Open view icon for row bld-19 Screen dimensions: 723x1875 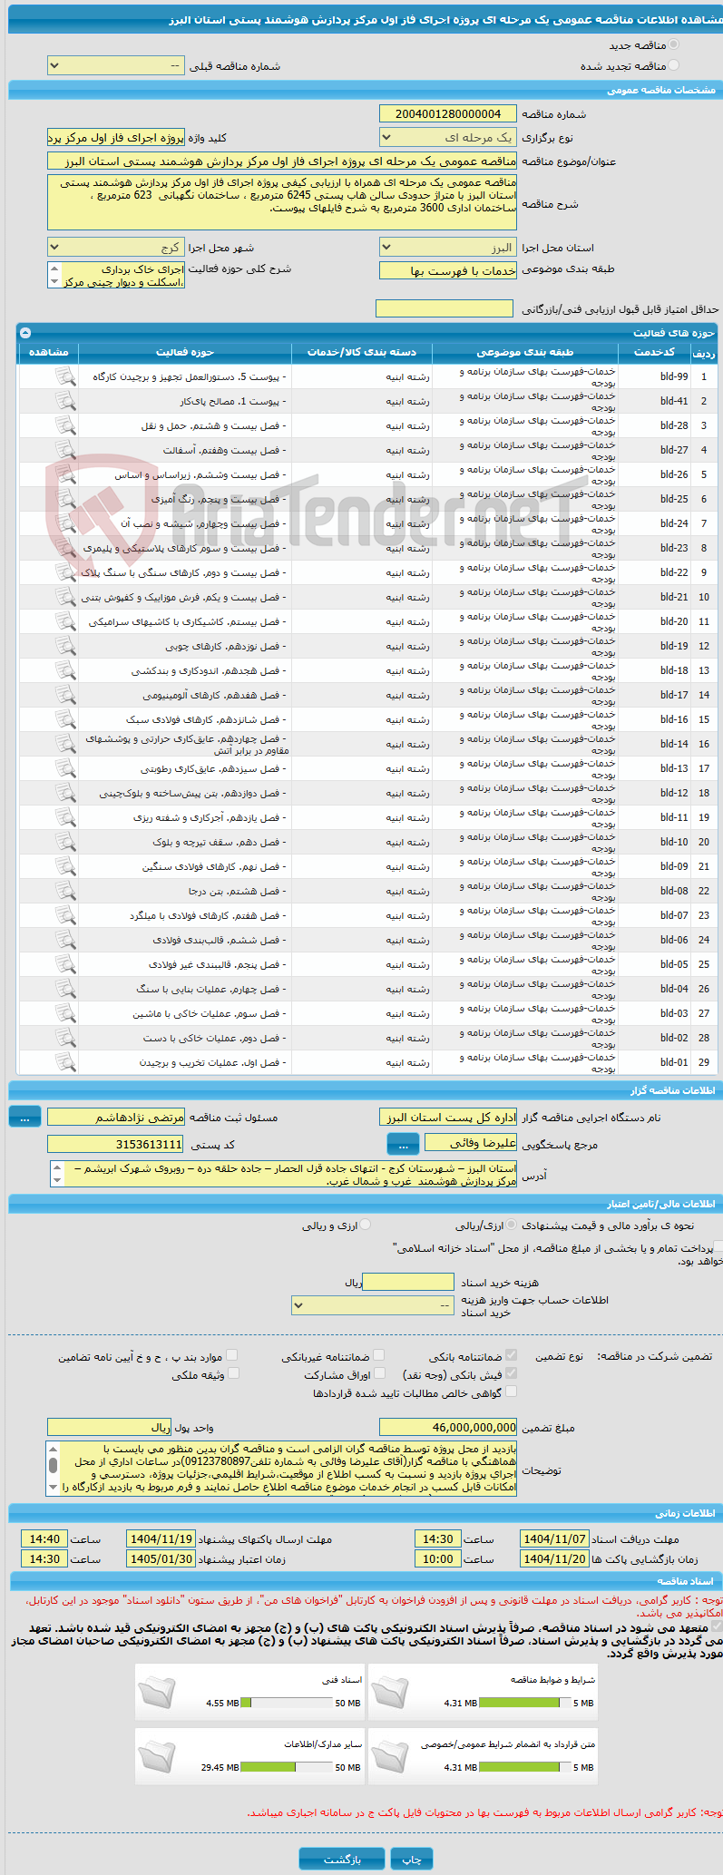coord(65,646)
